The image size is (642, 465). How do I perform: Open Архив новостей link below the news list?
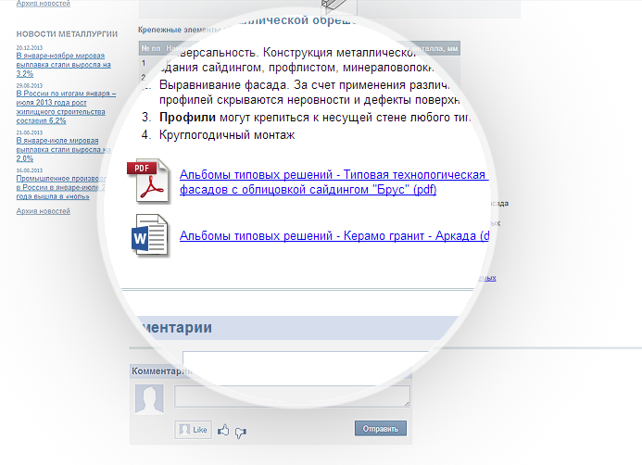[x=43, y=211]
